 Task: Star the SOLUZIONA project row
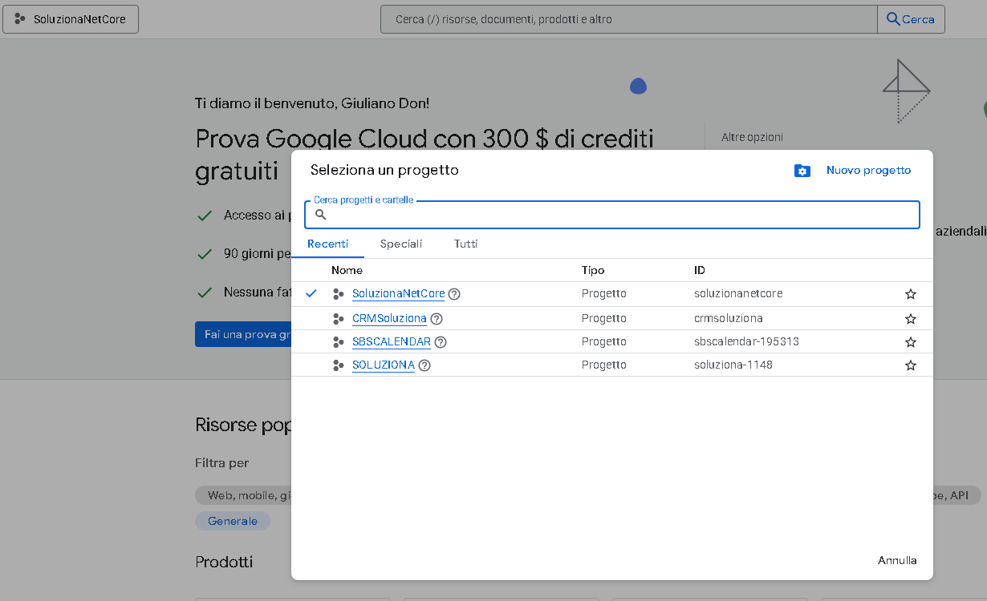pyautogui.click(x=910, y=365)
